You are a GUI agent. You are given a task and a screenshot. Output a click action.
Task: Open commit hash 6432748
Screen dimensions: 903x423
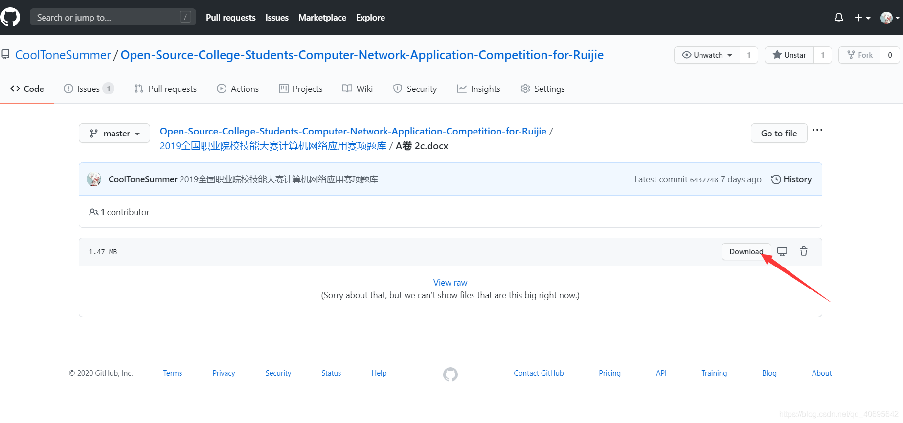click(x=704, y=180)
